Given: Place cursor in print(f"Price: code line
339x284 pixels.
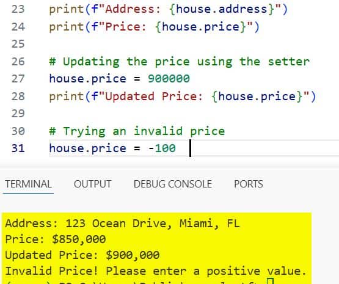Looking at the screenshot, I should coord(154,27).
